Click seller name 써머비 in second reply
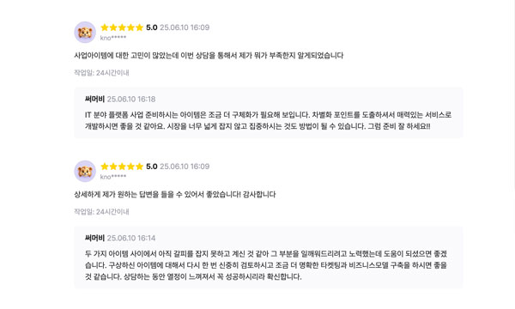 [x=94, y=238]
